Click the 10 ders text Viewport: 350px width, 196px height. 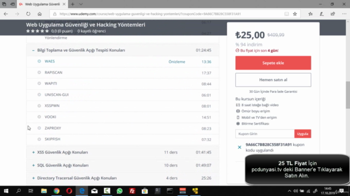171,166
